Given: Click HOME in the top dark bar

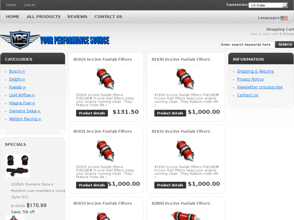Looking at the screenshot, I should click(x=11, y=5).
